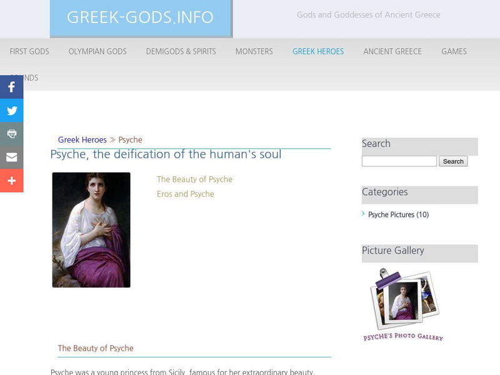Select the Greek Heroes tab

[x=318, y=51]
